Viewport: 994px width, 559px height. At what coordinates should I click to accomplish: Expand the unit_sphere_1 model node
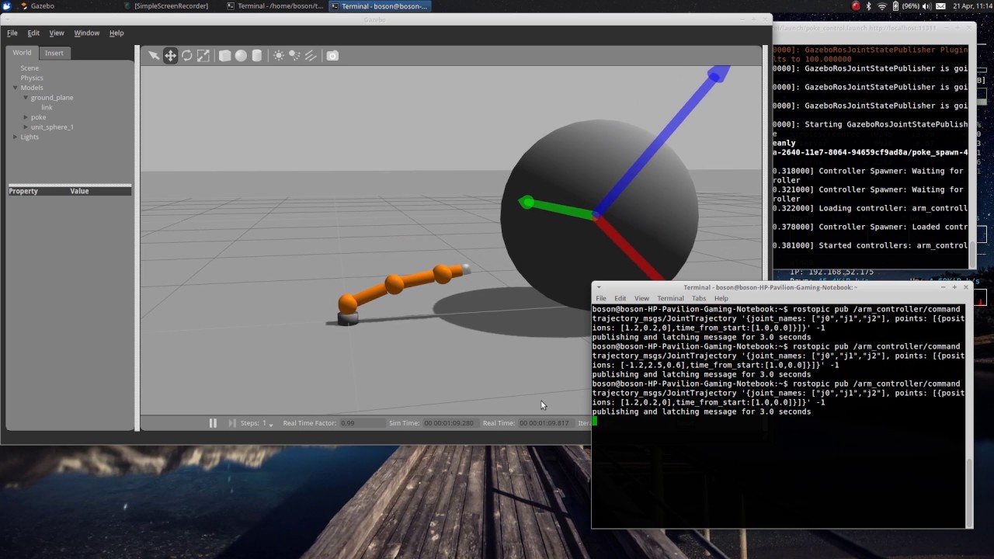click(26, 127)
